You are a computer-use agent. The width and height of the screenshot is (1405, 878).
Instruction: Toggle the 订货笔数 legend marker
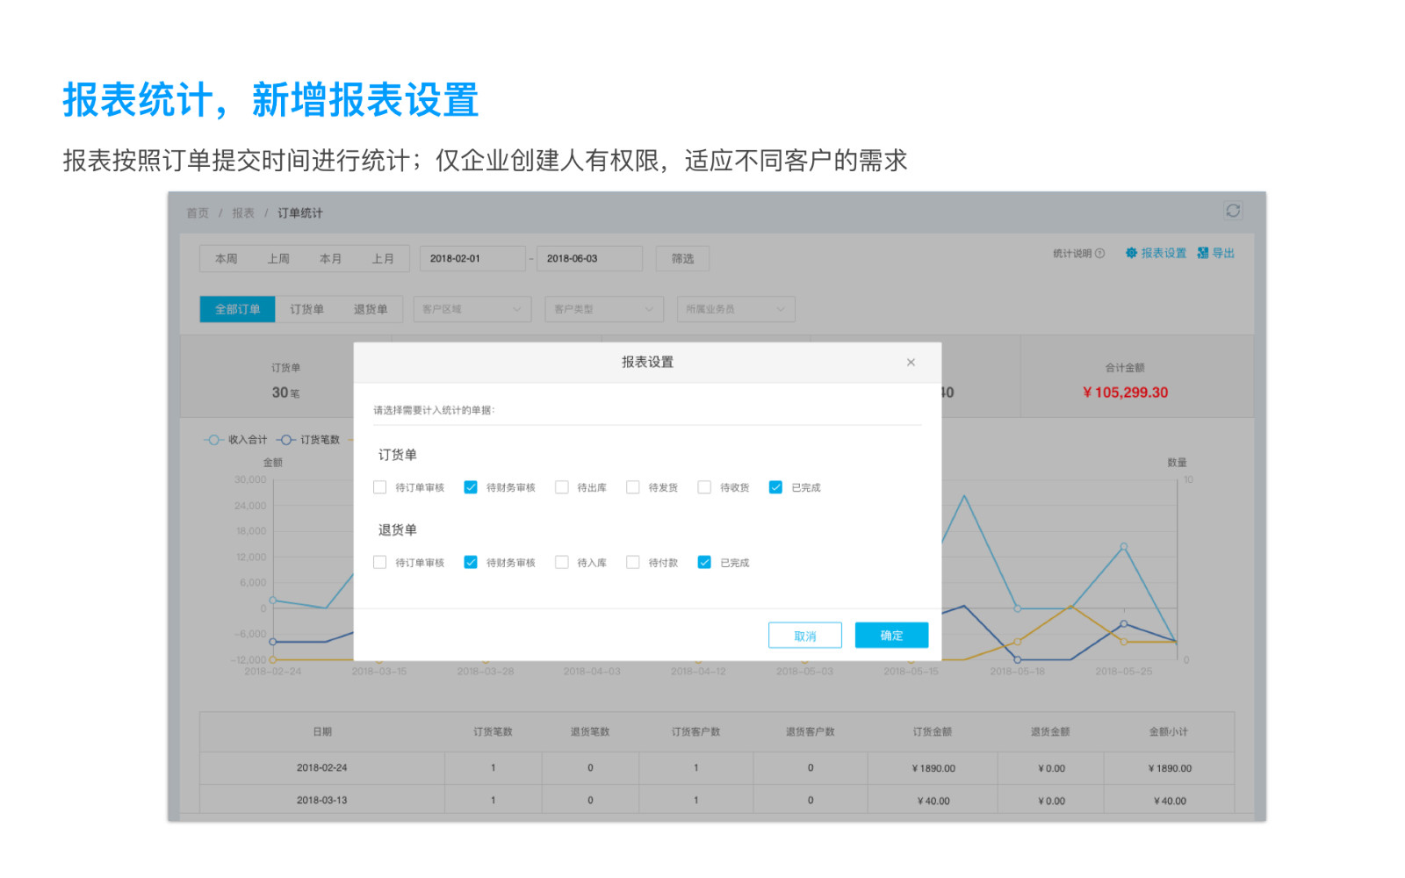pyautogui.click(x=286, y=440)
